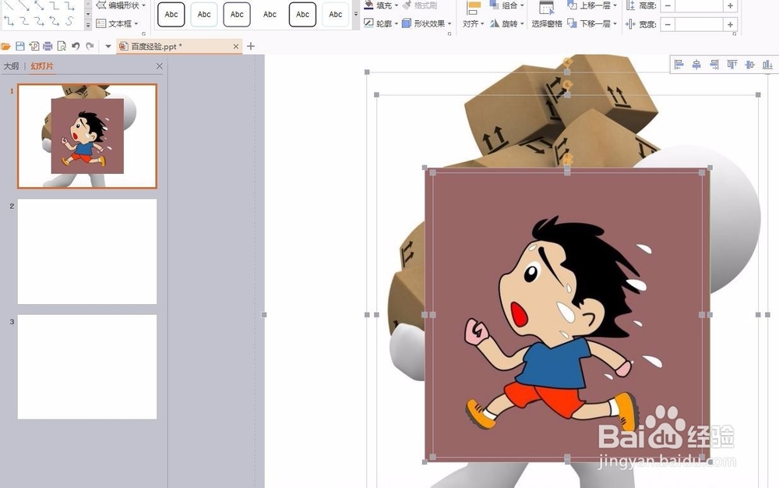This screenshot has height=488, width=779.
Task: Open the 旋转 rotate dropdown
Action: (x=507, y=23)
